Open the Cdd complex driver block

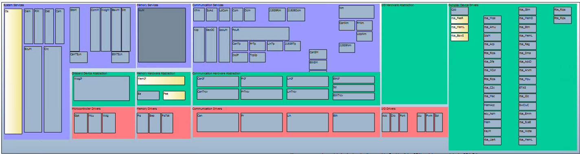(x=460, y=11)
